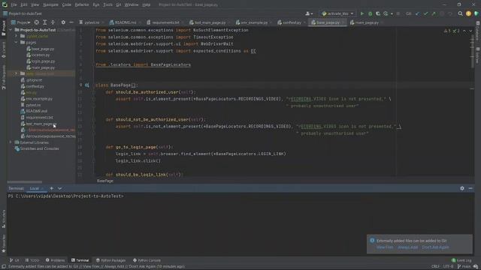
Task: Click Always Add in Git notification
Action: pyautogui.click(x=407, y=247)
